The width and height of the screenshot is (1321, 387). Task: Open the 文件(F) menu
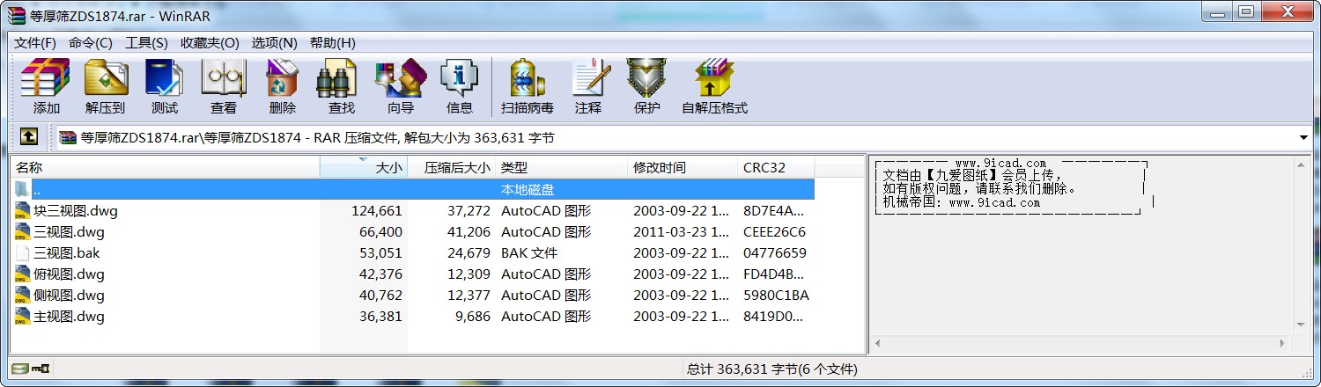35,43
